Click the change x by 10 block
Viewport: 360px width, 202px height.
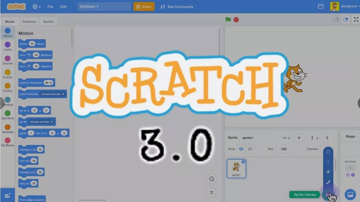[31, 149]
